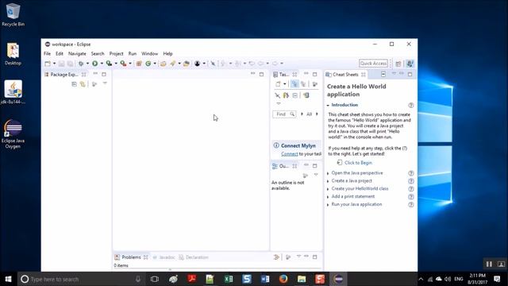Open the Outline view menu triangle
The height and width of the screenshot is (286, 508).
pyautogui.click(x=316, y=175)
